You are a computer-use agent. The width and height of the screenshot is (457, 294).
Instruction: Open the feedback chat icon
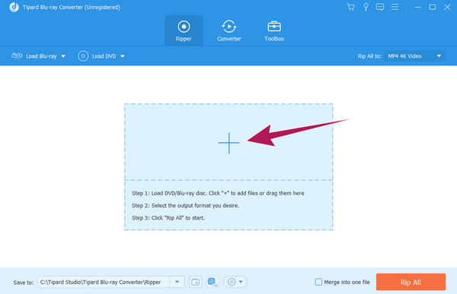point(380,7)
